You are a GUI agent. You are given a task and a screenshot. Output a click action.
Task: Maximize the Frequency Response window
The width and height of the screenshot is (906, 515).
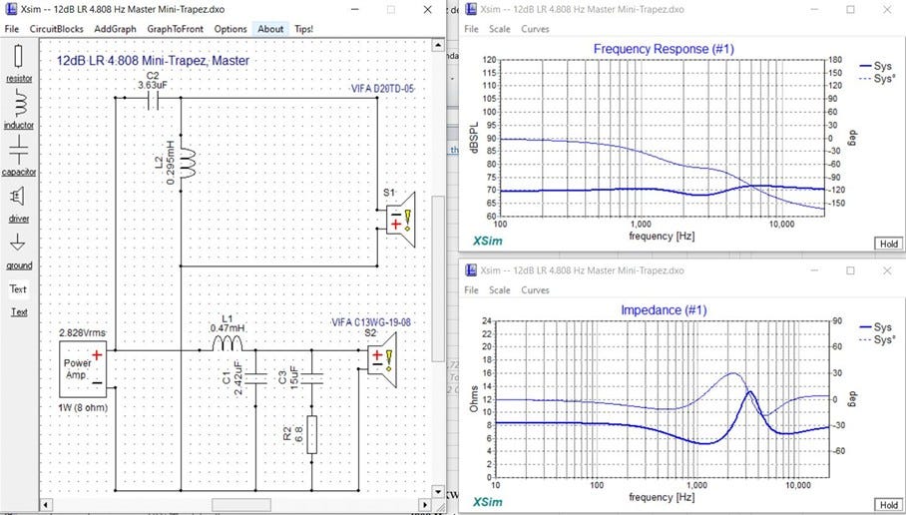pyautogui.click(x=850, y=10)
